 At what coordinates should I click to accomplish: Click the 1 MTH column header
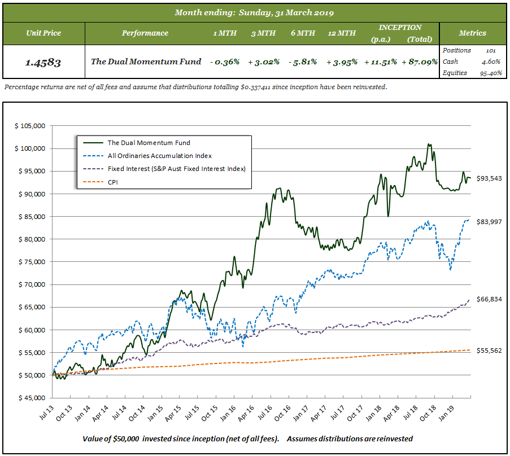click(224, 33)
